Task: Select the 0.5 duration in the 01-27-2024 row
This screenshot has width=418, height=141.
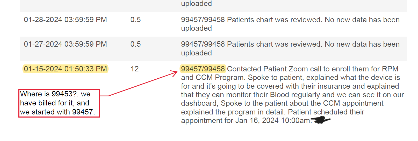Action: [135, 44]
